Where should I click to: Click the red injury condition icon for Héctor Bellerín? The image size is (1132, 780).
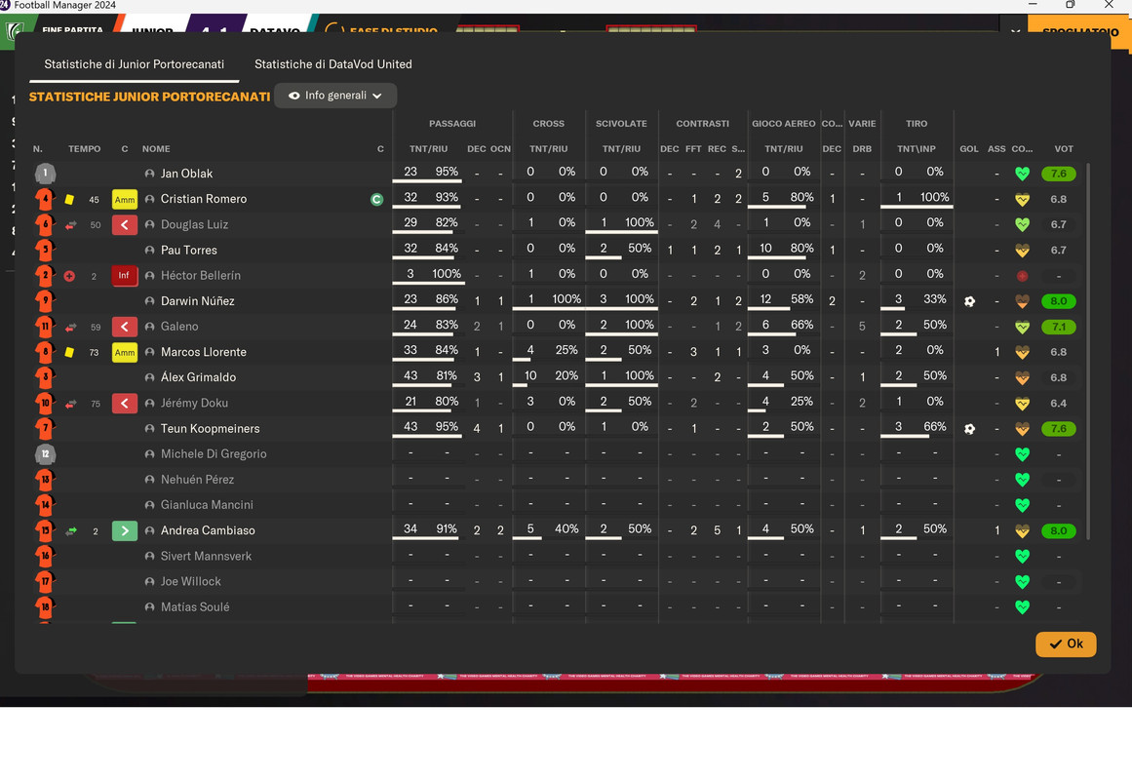[1022, 276]
